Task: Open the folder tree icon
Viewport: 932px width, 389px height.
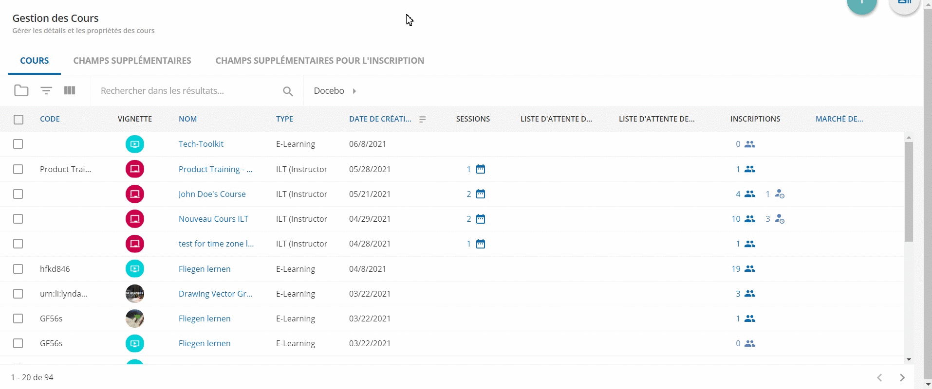Action: [x=21, y=91]
